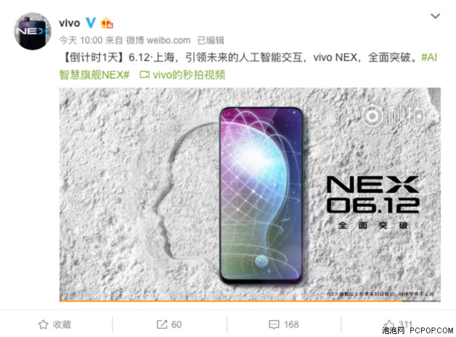The height and width of the screenshot is (337, 456).
Task: Open the vivo NEX profile avatar
Action: (x=32, y=31)
